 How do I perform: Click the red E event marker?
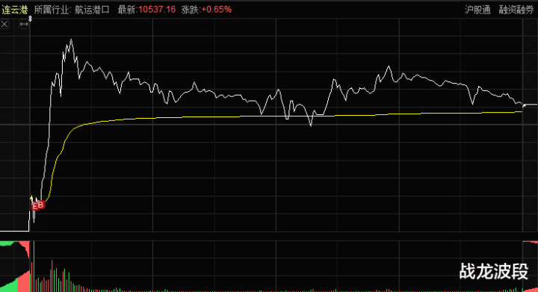[35, 206]
